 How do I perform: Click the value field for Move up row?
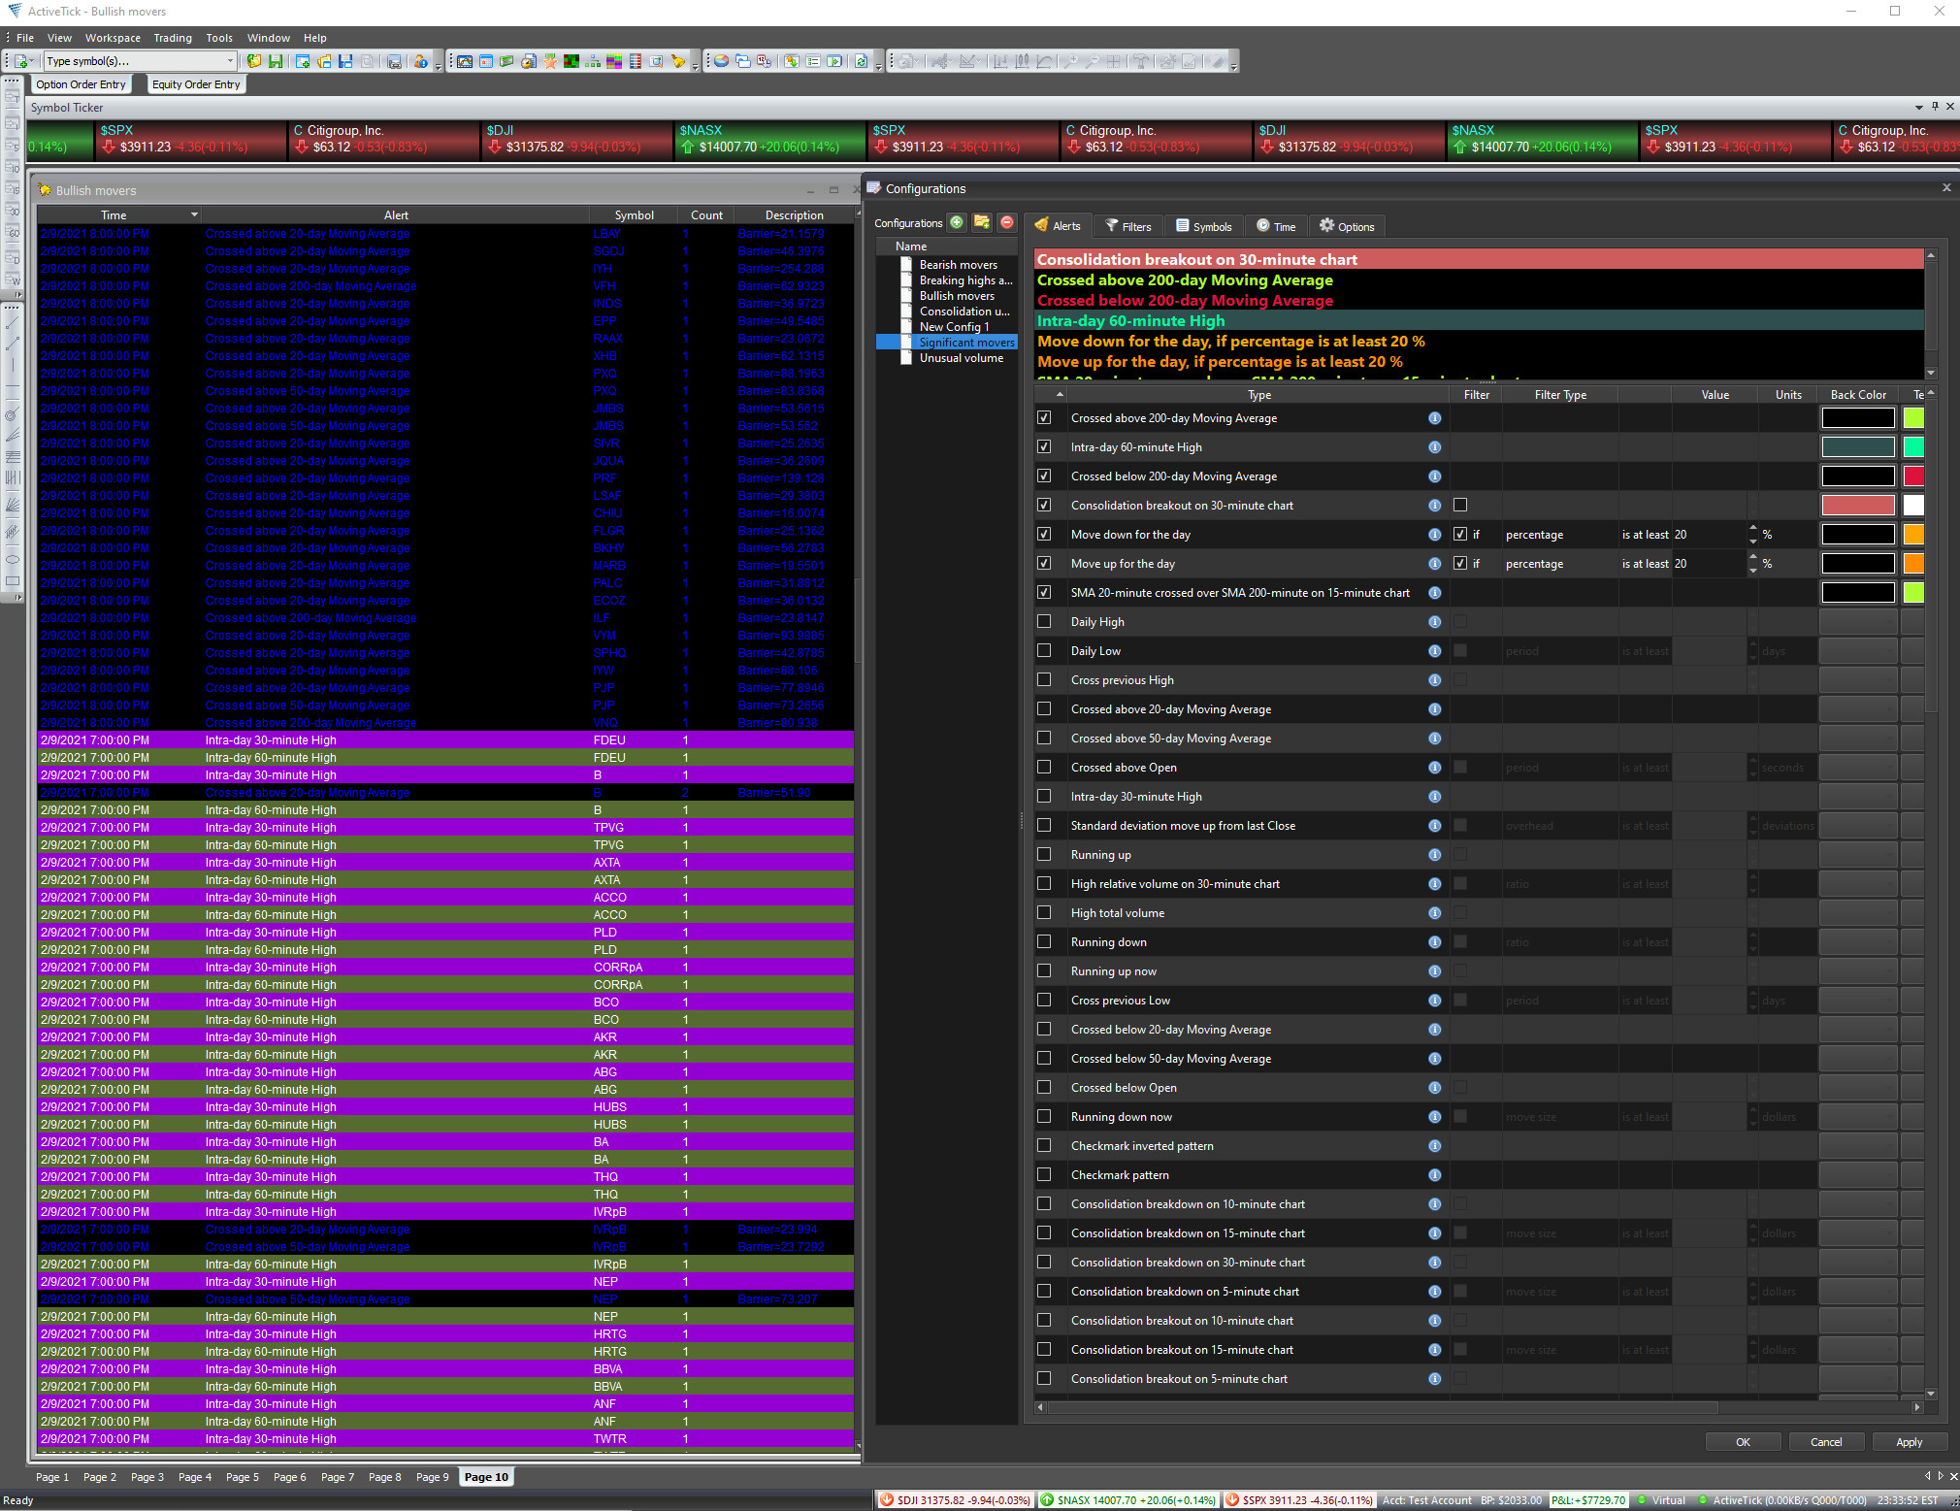tap(1709, 564)
